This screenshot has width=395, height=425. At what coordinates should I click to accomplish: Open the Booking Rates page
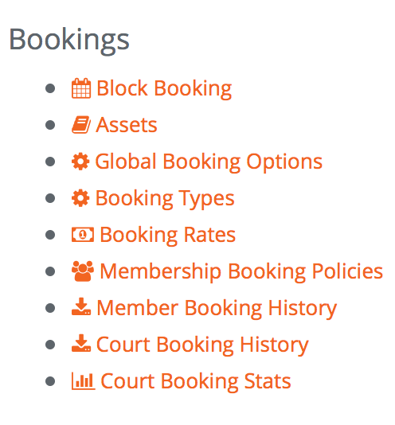point(168,236)
